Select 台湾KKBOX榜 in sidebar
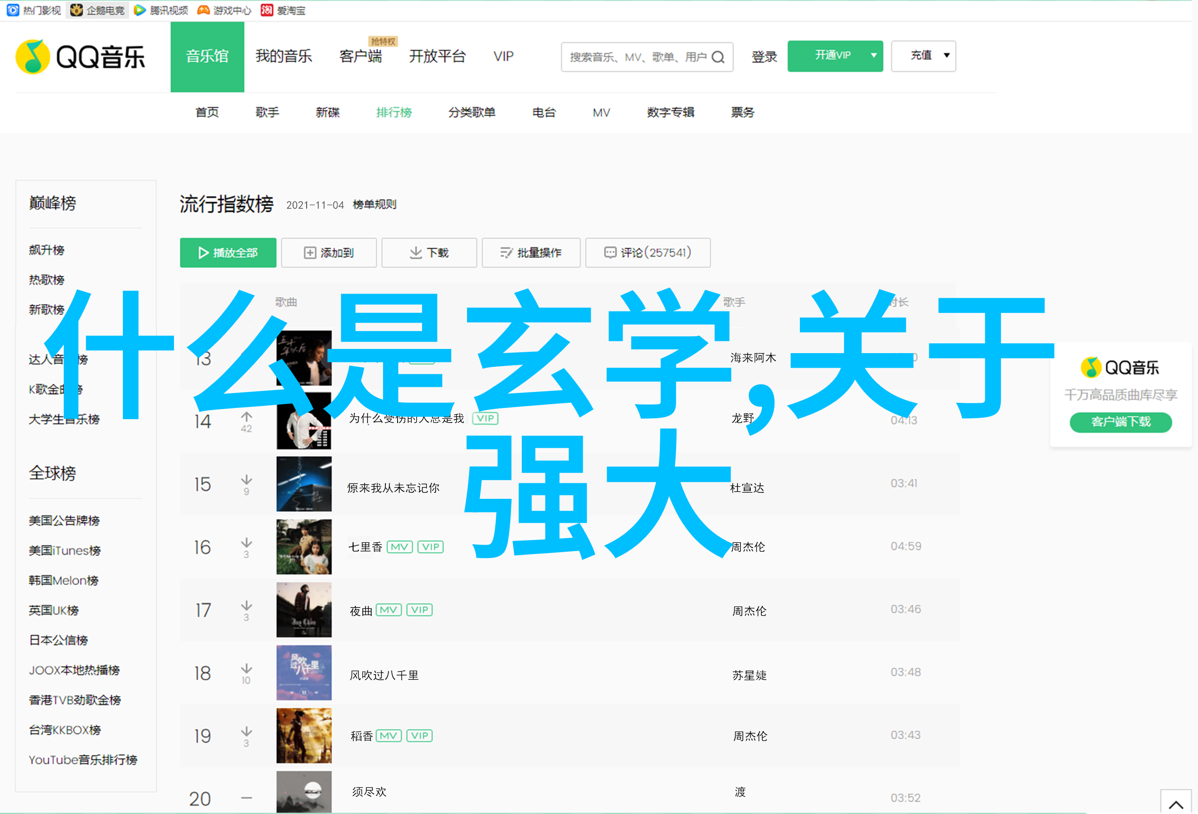Screen dimensions: 1198x814 coord(65,730)
